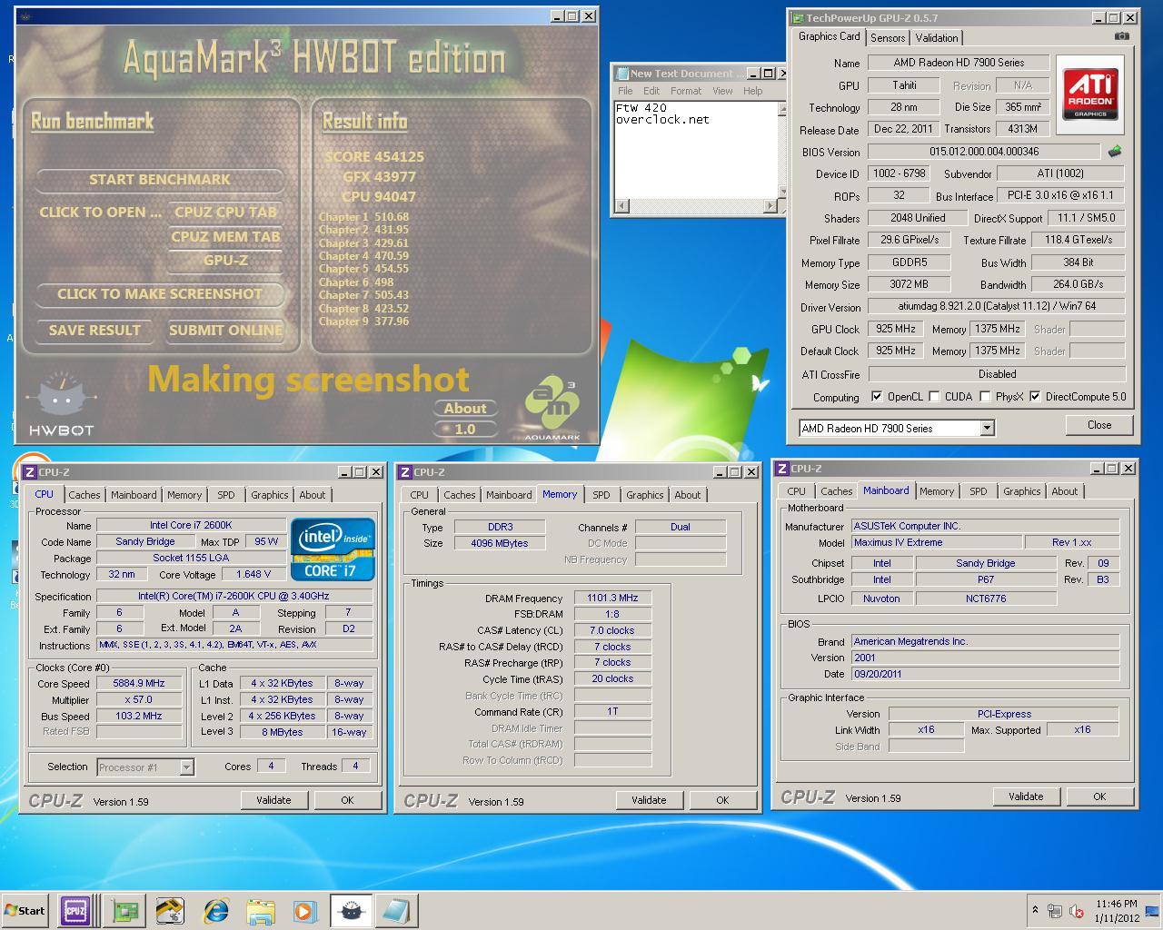Click inside the Notepad text area
Image resolution: width=1163 pixels, height=930 pixels.
tap(696, 150)
